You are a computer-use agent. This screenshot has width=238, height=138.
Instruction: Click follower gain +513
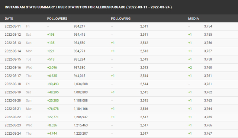click(51, 59)
